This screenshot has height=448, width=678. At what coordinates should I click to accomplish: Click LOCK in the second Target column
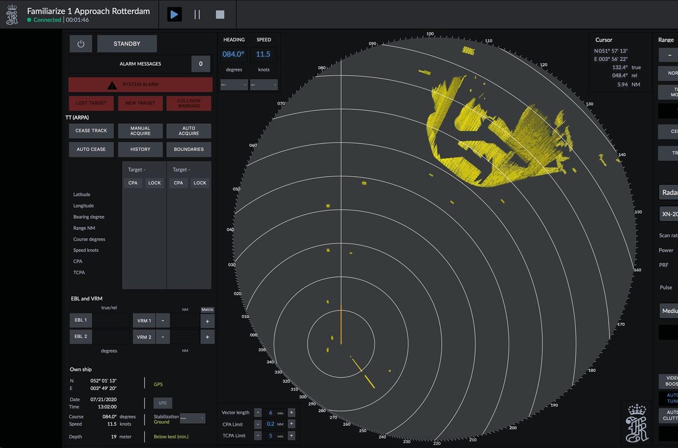(x=200, y=183)
